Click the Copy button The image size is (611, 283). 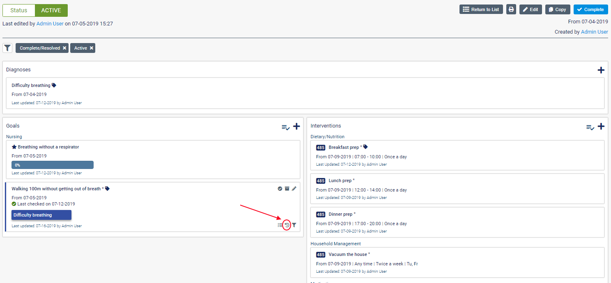pyautogui.click(x=558, y=9)
